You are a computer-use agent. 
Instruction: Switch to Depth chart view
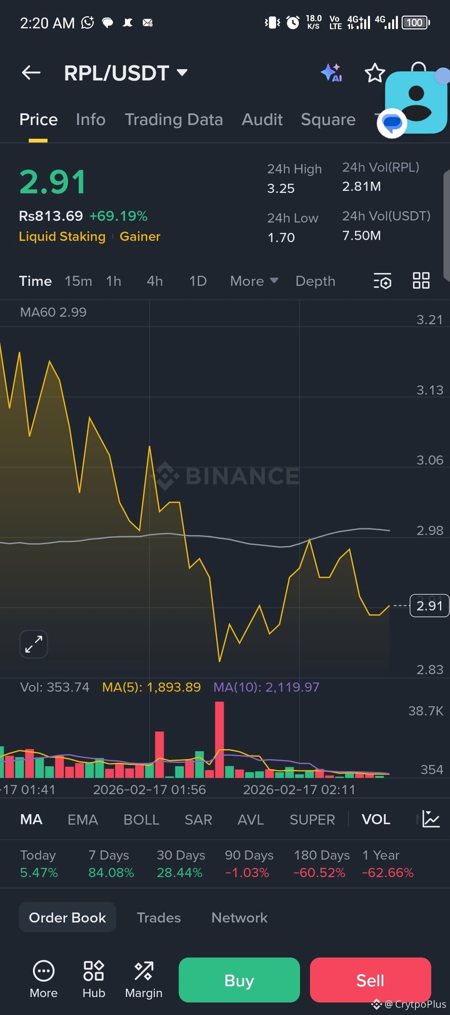click(315, 281)
